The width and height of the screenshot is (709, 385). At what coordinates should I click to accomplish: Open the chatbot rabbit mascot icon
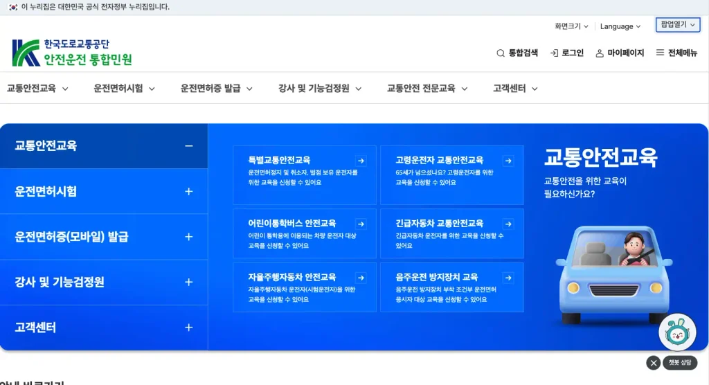click(677, 332)
